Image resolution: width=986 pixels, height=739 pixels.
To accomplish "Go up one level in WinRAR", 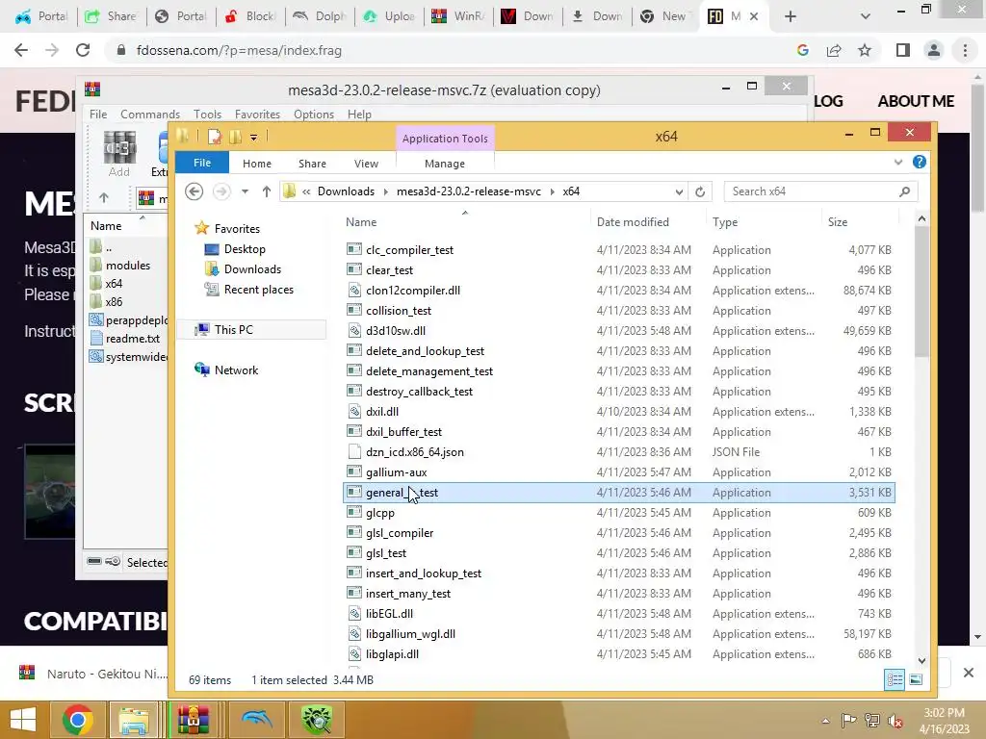I will tap(104, 198).
